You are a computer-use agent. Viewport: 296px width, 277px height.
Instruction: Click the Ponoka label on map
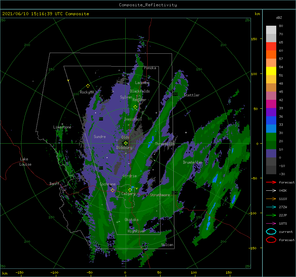[x=150, y=68]
